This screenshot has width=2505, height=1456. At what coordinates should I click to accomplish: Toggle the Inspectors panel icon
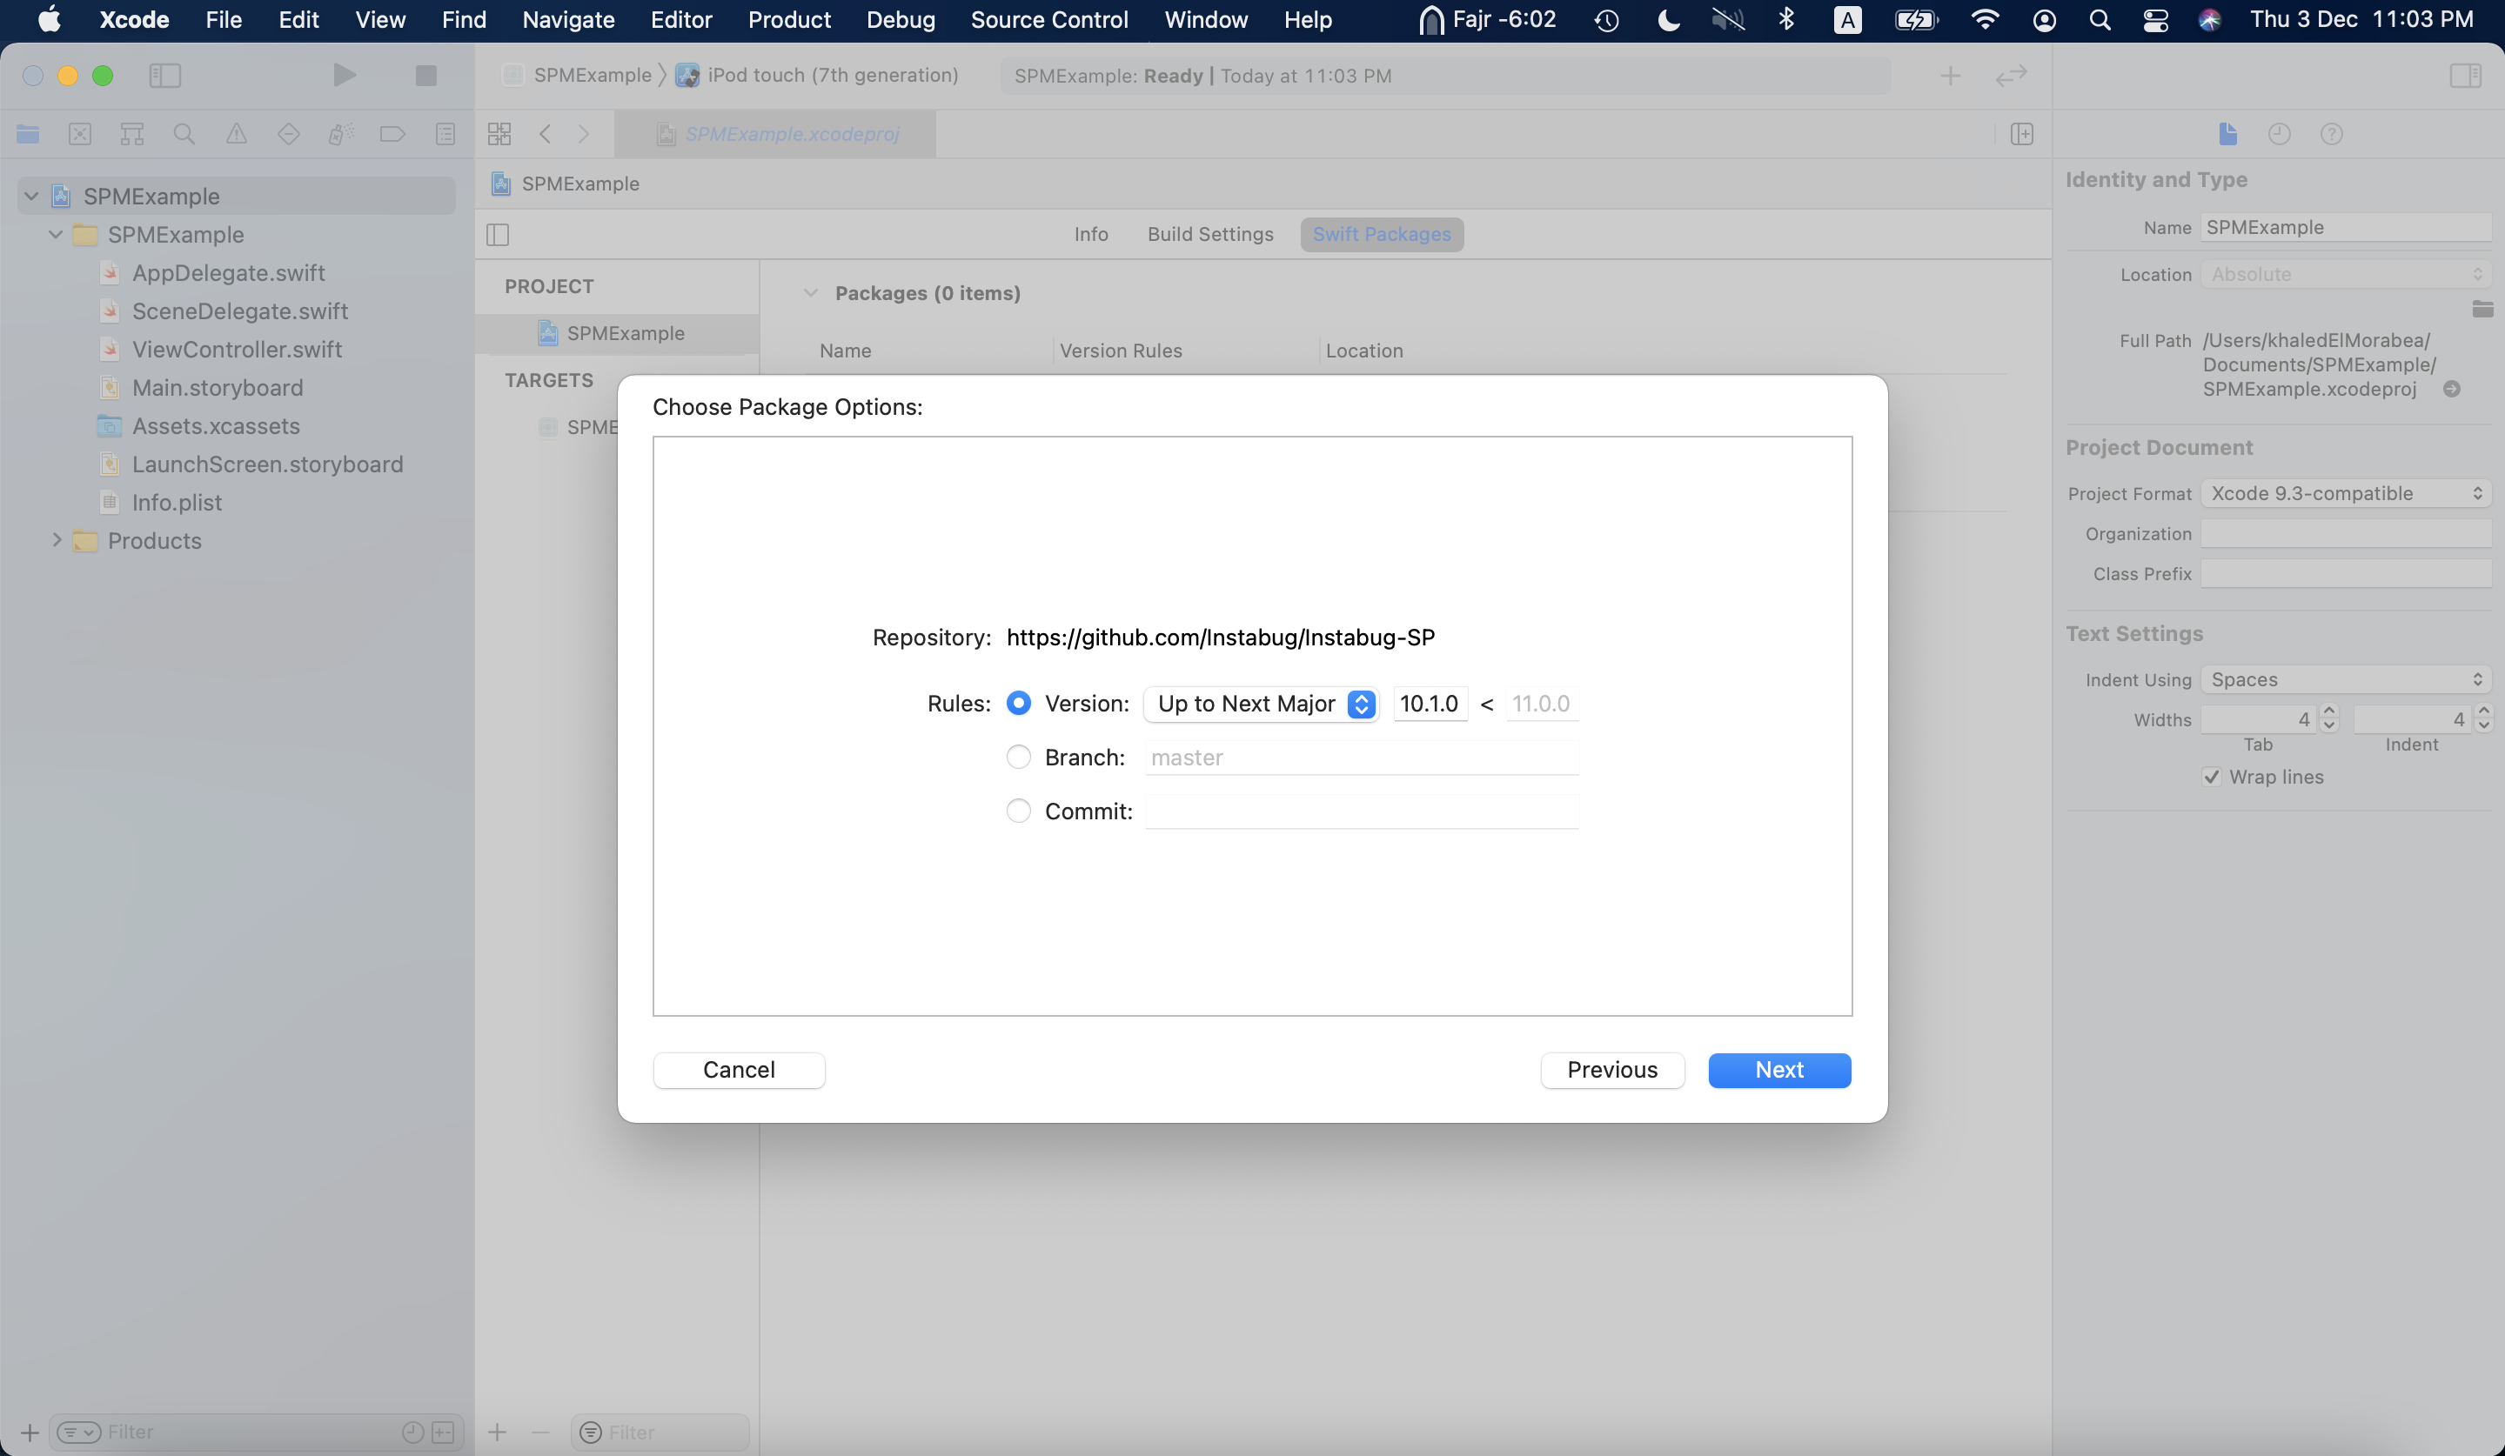click(2465, 76)
